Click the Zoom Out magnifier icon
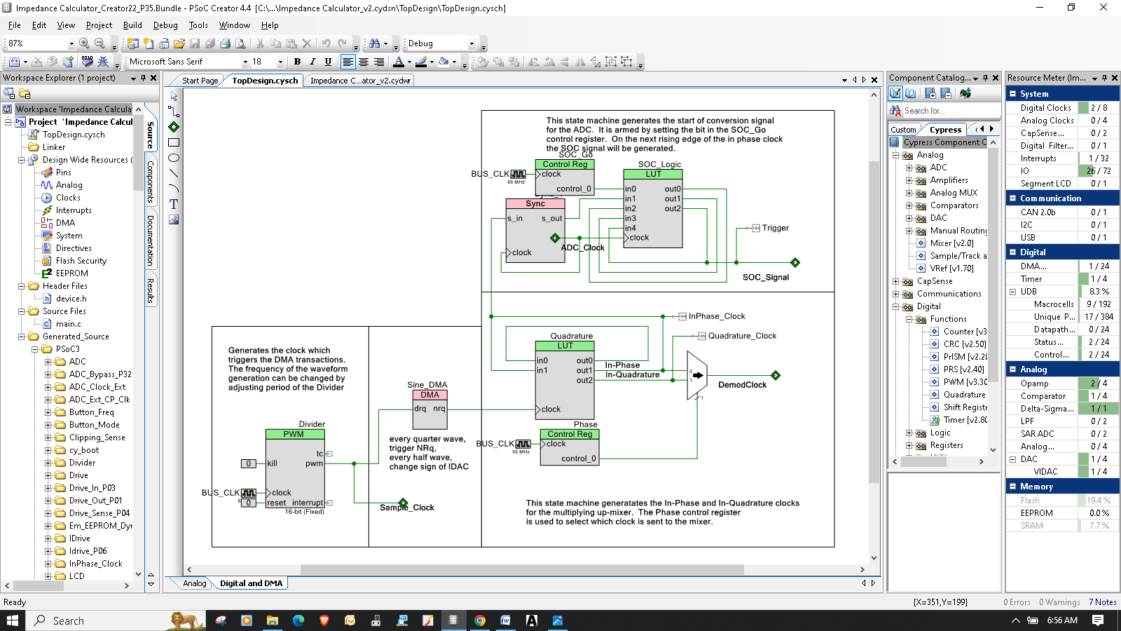Screen dimensions: 1121x631 99,43
